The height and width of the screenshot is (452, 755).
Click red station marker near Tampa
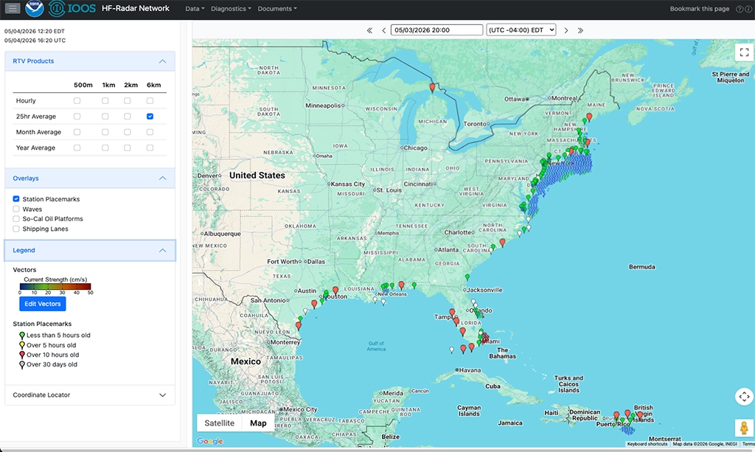pos(452,313)
